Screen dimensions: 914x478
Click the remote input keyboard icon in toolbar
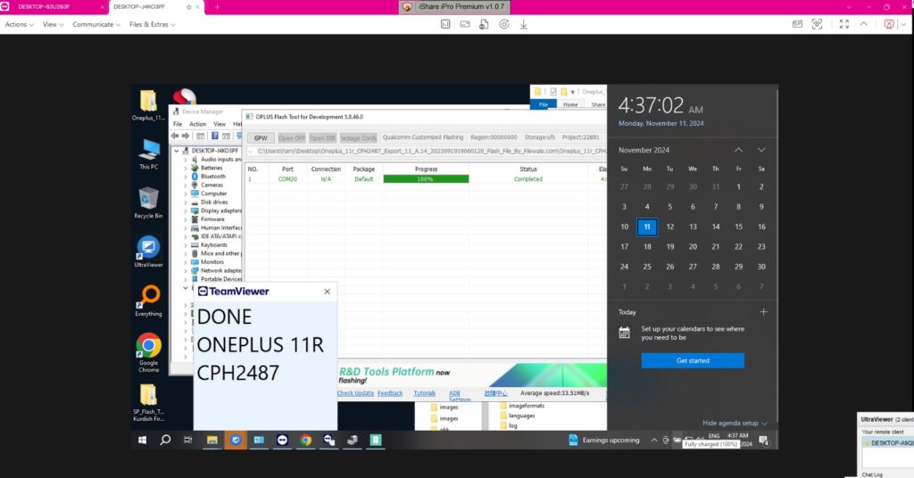pos(464,24)
